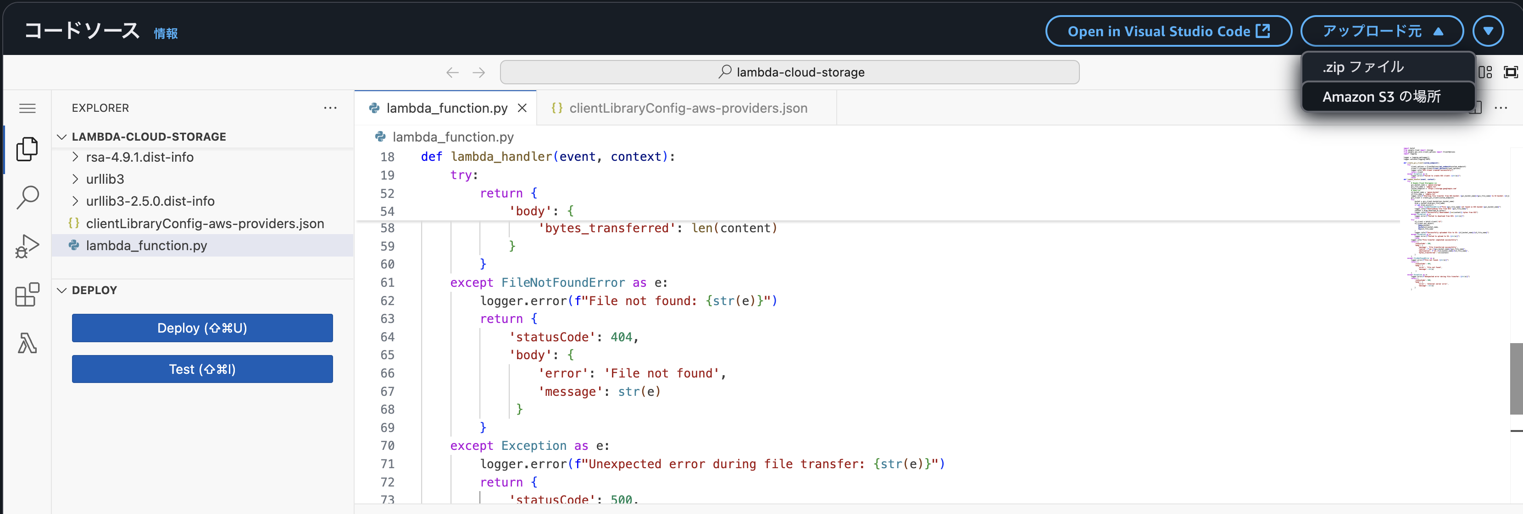1523x514 pixels.
Task: Click Open in Visual Studio Code button
Action: [x=1167, y=31]
